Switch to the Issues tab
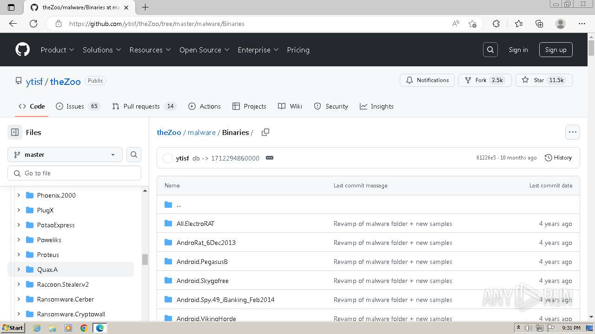Image resolution: width=595 pixels, height=334 pixels. tap(78, 106)
